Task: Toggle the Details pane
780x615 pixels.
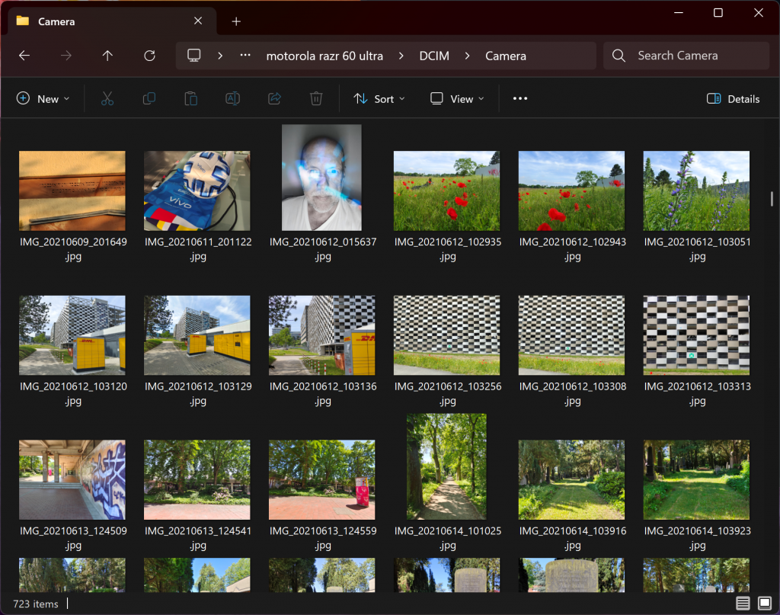Action: point(733,98)
